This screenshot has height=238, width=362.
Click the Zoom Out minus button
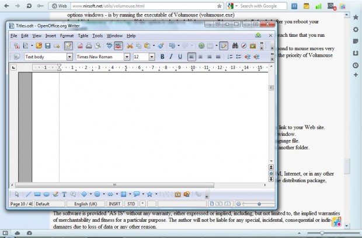click(x=238, y=204)
